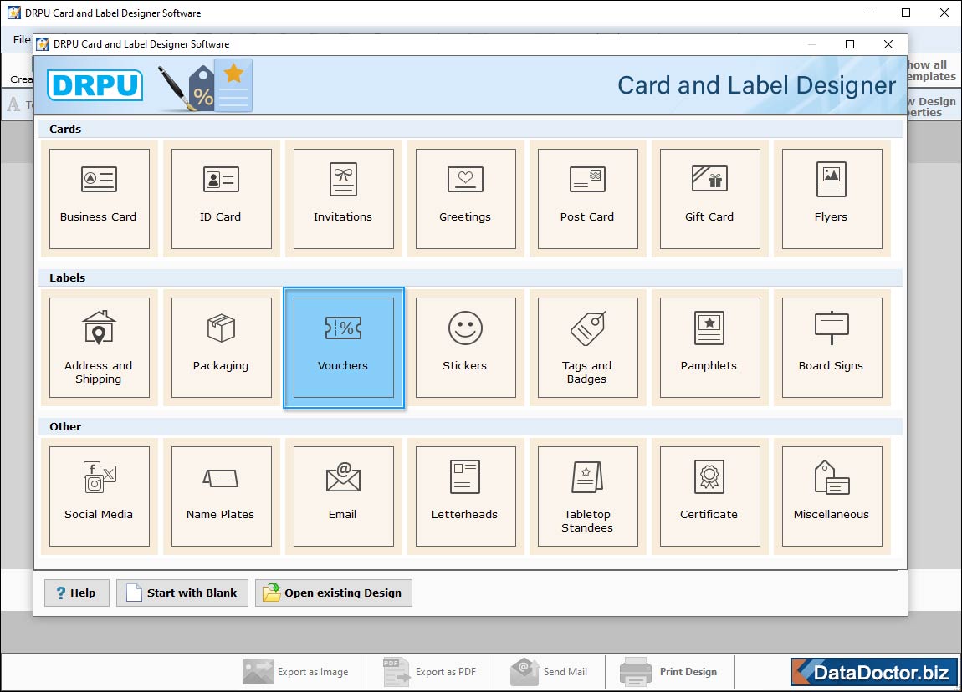Click Export as PDF in bottom bar

click(x=429, y=672)
